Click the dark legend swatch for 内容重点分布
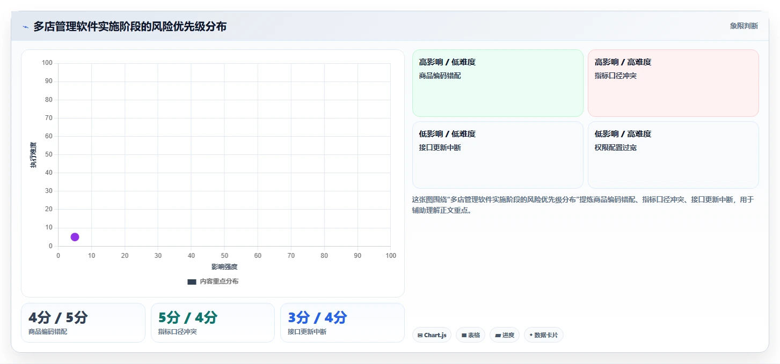 [x=192, y=281]
